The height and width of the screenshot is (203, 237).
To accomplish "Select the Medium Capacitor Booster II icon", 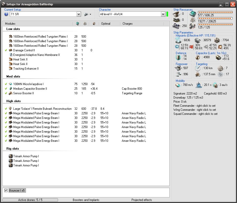I will (11, 88).
